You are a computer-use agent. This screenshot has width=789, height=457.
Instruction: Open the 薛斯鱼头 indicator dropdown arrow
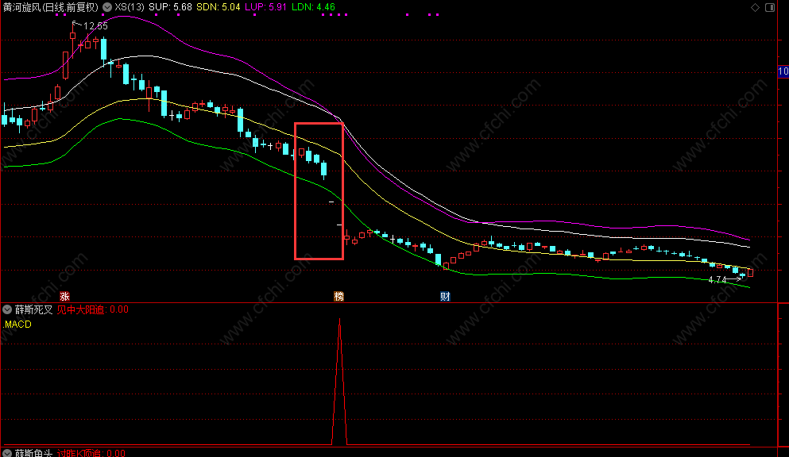coord(7,453)
